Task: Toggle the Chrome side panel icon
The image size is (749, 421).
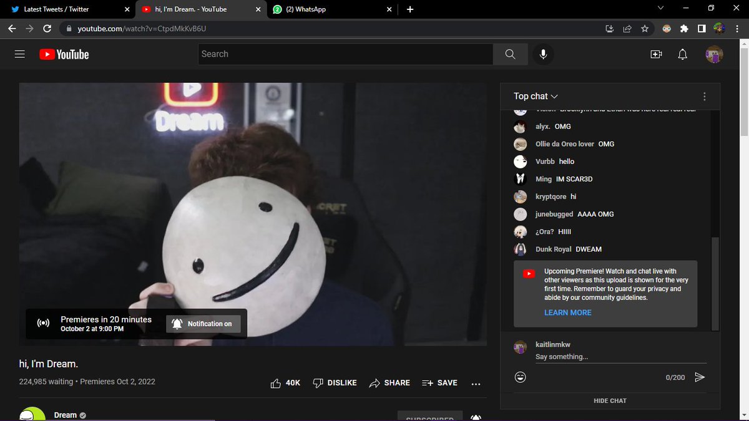Action: 702,29
